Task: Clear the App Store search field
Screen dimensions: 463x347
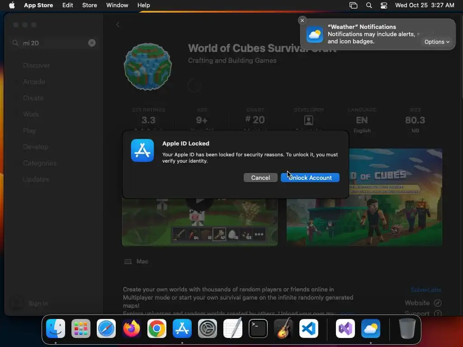Action: (92, 43)
